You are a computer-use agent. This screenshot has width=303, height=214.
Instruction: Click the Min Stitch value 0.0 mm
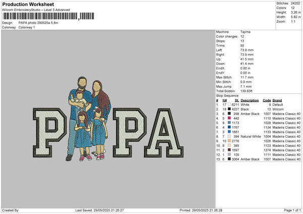(246, 82)
